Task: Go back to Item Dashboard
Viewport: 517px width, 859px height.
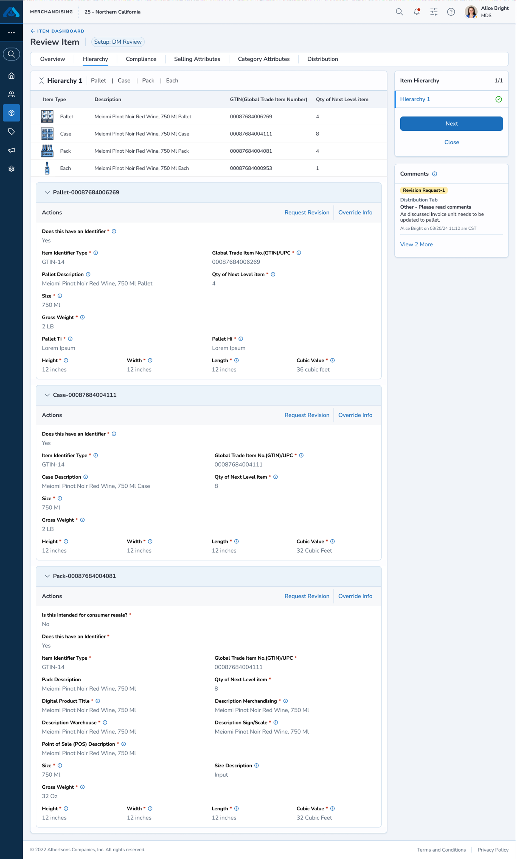Action: tap(57, 31)
